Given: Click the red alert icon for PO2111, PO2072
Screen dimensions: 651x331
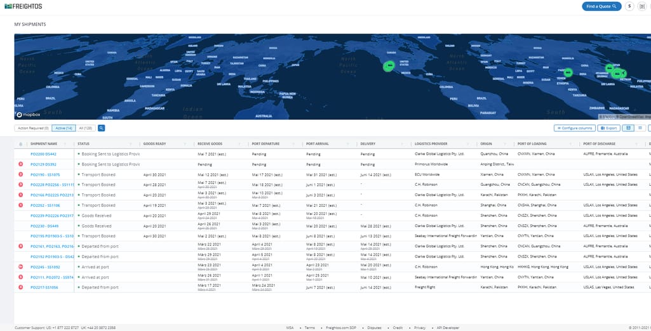Looking at the screenshot, I should (x=21, y=277).
